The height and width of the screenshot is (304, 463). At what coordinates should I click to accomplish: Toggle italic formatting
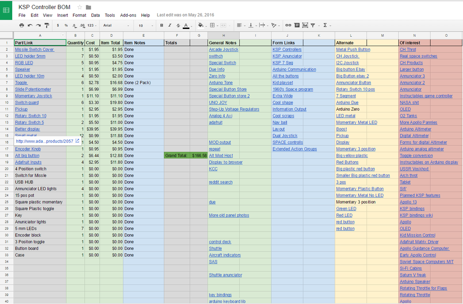pyautogui.click(x=170, y=25)
